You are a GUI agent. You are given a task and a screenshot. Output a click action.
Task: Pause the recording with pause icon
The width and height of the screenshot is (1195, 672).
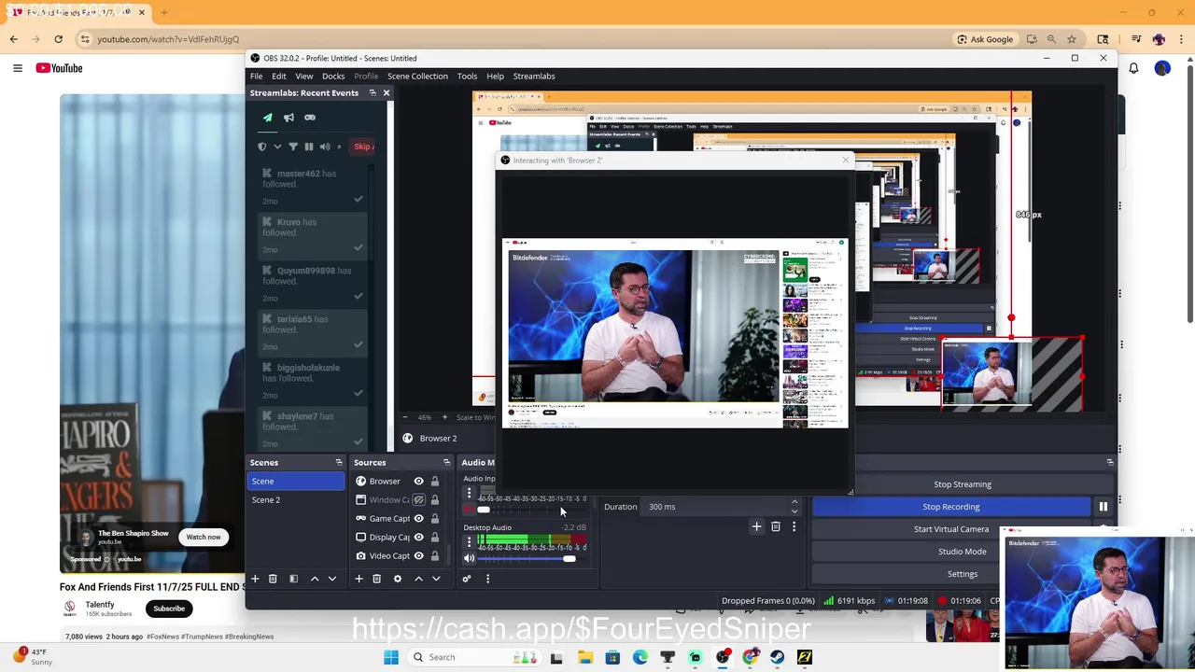[x=1104, y=507]
